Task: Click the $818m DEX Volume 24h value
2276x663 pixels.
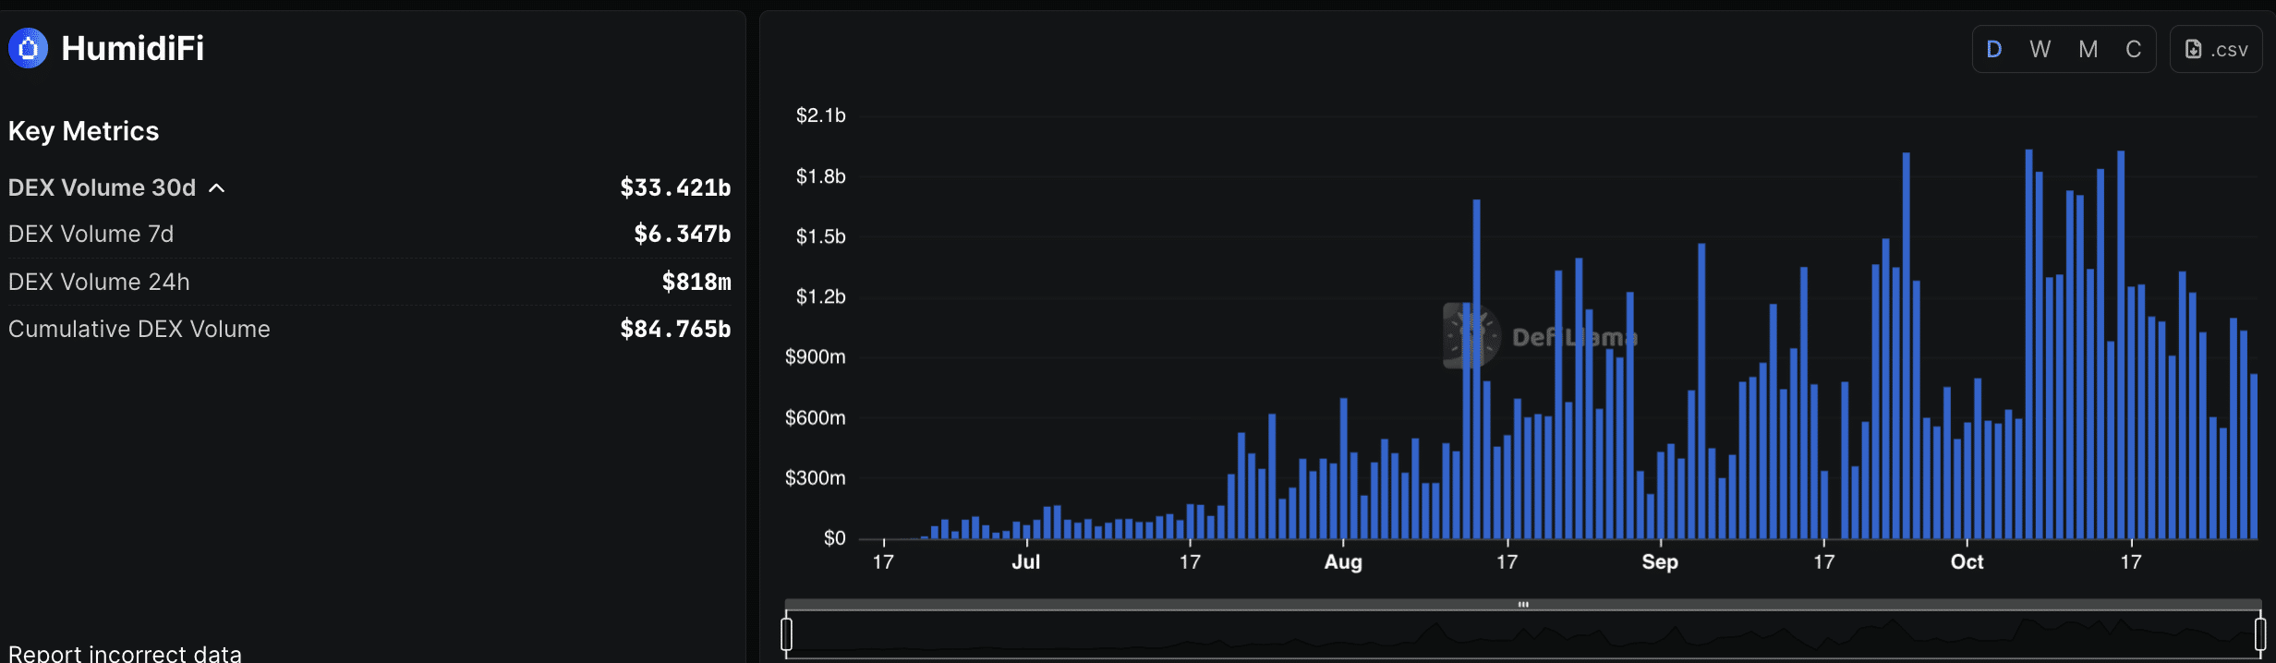Action: point(696,283)
